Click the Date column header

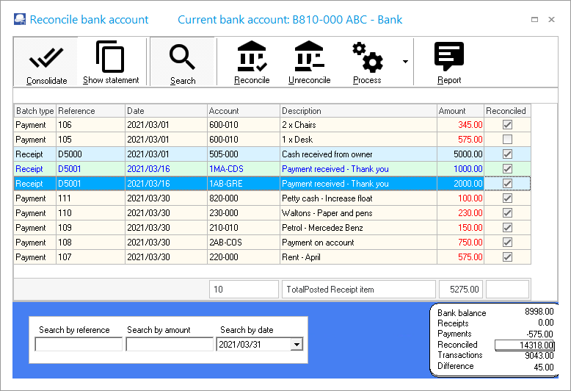click(165, 111)
